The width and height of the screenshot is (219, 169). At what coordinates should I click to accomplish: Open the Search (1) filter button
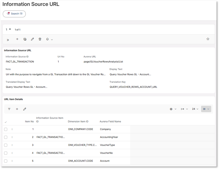[14, 14]
